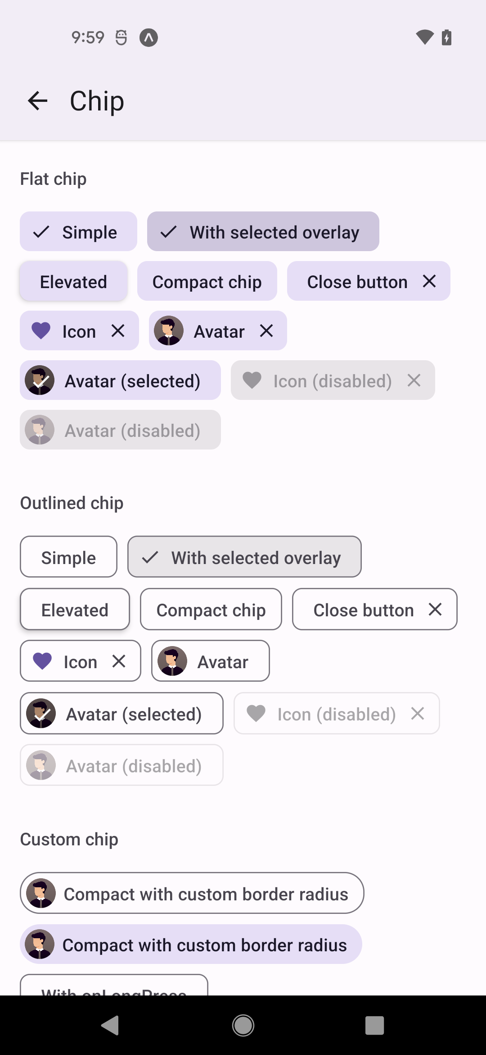This screenshot has width=486, height=1055.
Task: Click close X on flat Close button chip
Action: point(429,281)
